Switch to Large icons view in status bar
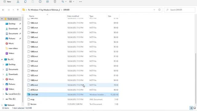The height and width of the screenshot is (111, 197). 195,108
